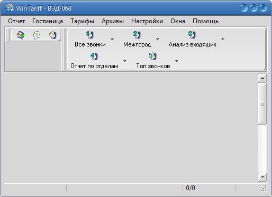The image size is (272, 197).
Task: Open the Архивы menu
Action: 113,21
